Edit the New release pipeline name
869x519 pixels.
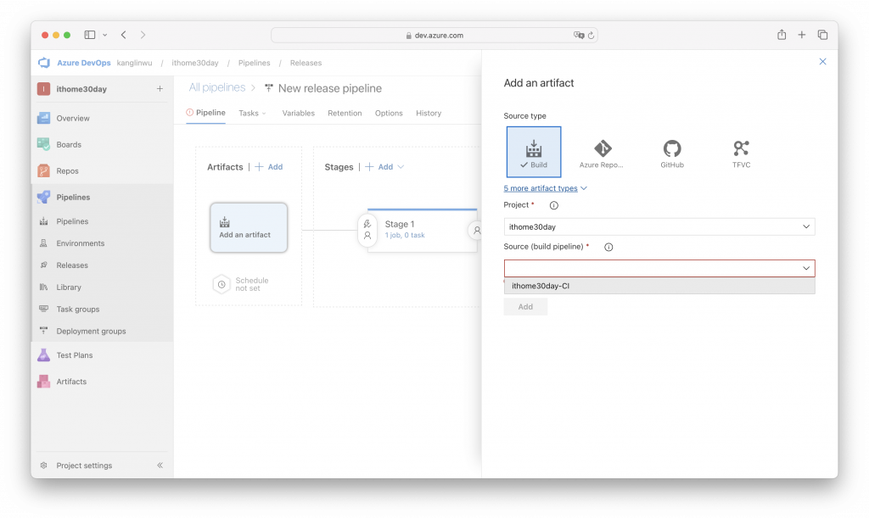point(330,88)
